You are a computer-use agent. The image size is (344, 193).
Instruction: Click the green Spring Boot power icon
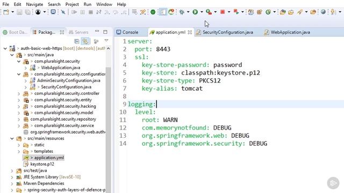[x=153, y=12]
